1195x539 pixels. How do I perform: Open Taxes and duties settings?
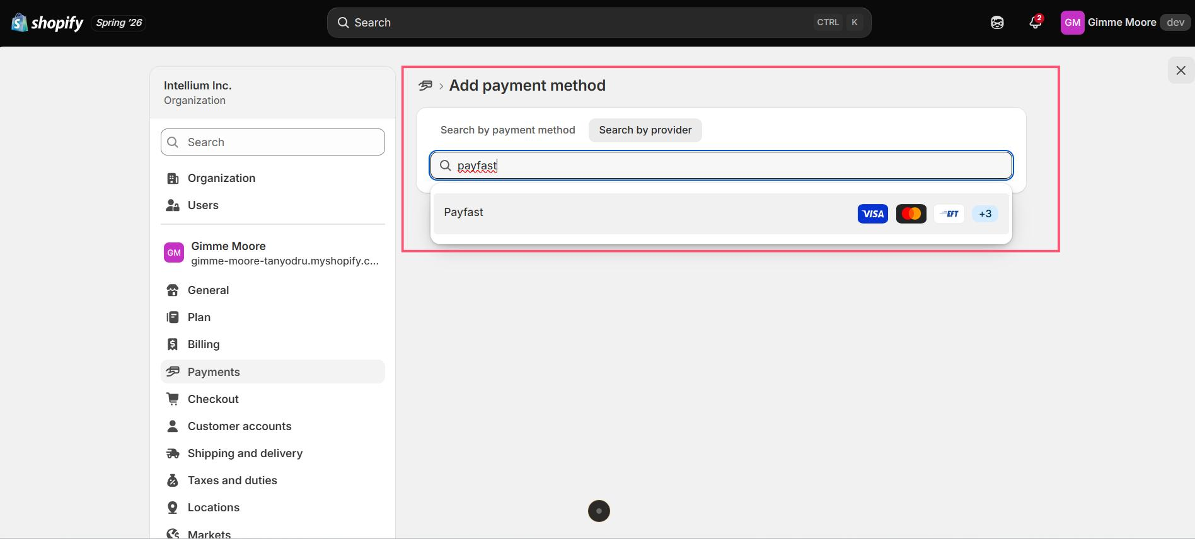click(x=272, y=480)
